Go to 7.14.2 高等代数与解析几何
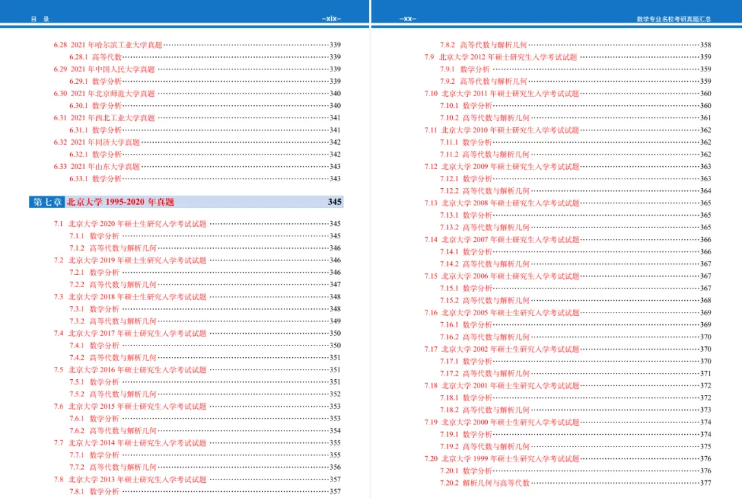Screen dimensions: 742x498 point(576,264)
